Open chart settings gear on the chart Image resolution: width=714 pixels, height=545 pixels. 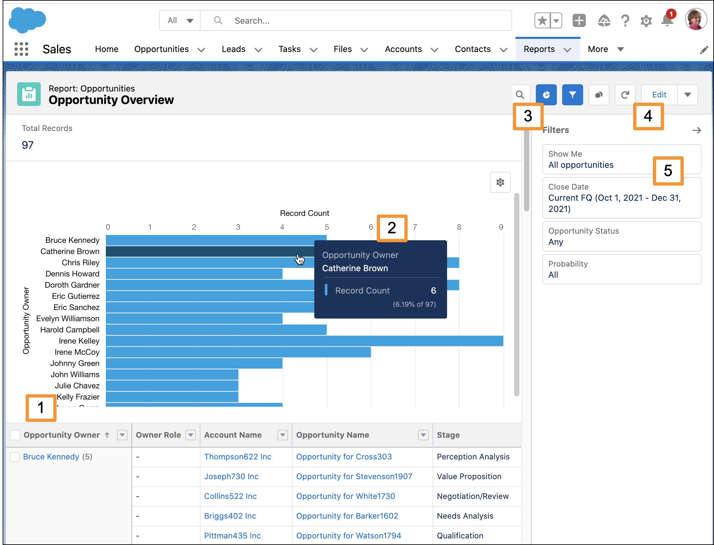(500, 182)
